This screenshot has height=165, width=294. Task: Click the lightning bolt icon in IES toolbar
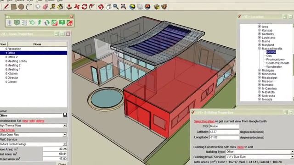pyautogui.click(x=40, y=22)
